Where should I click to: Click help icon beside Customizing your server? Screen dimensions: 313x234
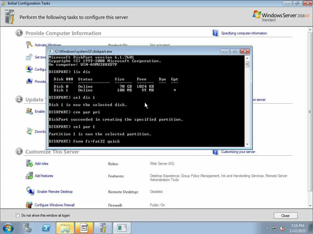tap(215, 152)
